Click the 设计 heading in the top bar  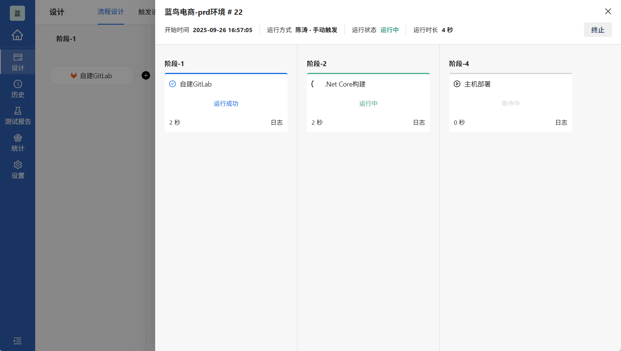pyautogui.click(x=57, y=12)
